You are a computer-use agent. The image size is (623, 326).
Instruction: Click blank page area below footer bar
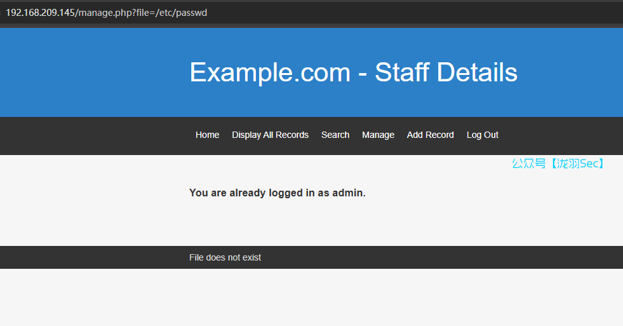[311, 299]
